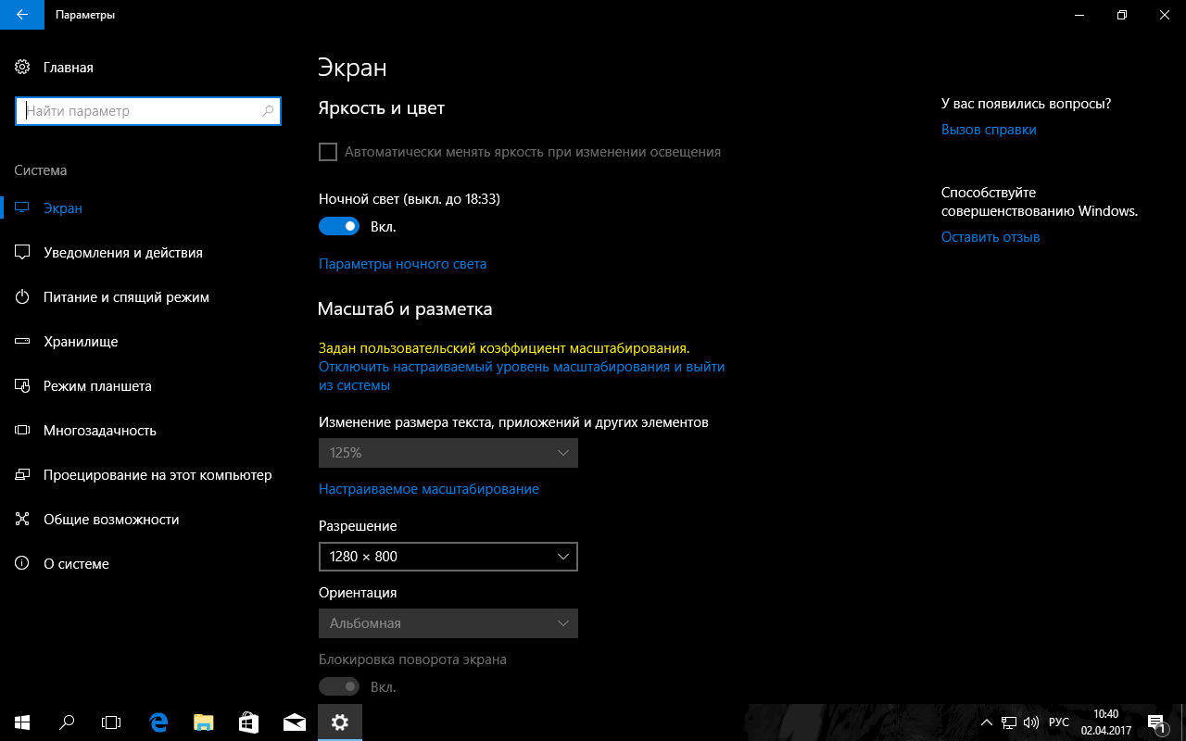Switch the РУС input language indicator

tap(1058, 722)
